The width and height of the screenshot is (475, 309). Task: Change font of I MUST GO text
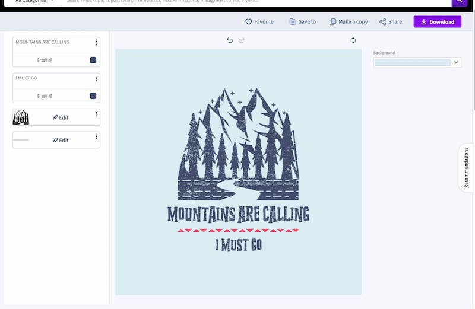tap(45, 96)
